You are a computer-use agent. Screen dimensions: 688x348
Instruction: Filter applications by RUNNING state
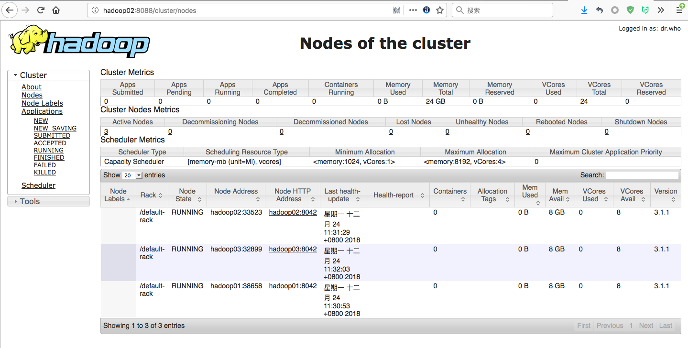[x=49, y=150]
